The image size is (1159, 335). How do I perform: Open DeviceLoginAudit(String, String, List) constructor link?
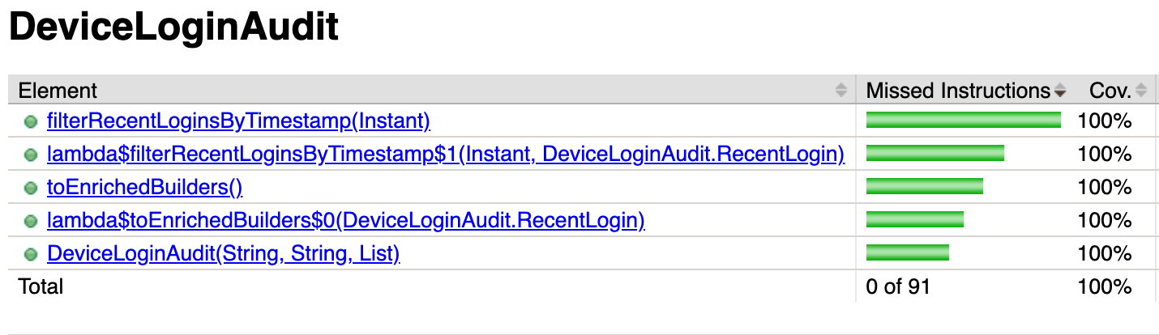click(x=224, y=254)
